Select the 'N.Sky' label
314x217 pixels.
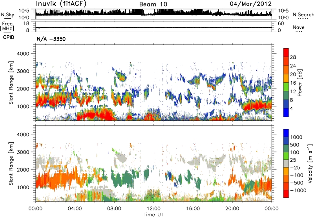[7, 14]
